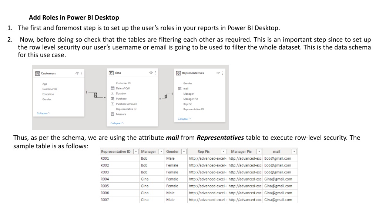The image size is (379, 213).
Task: Click the Representative ID column header in sample table
Action: [x=116, y=151]
